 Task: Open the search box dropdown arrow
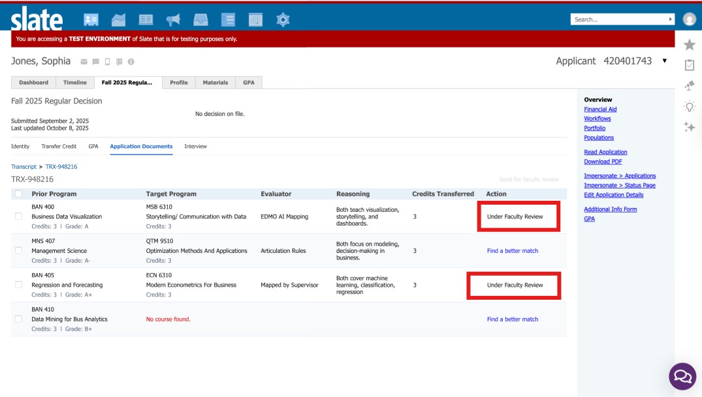point(671,20)
